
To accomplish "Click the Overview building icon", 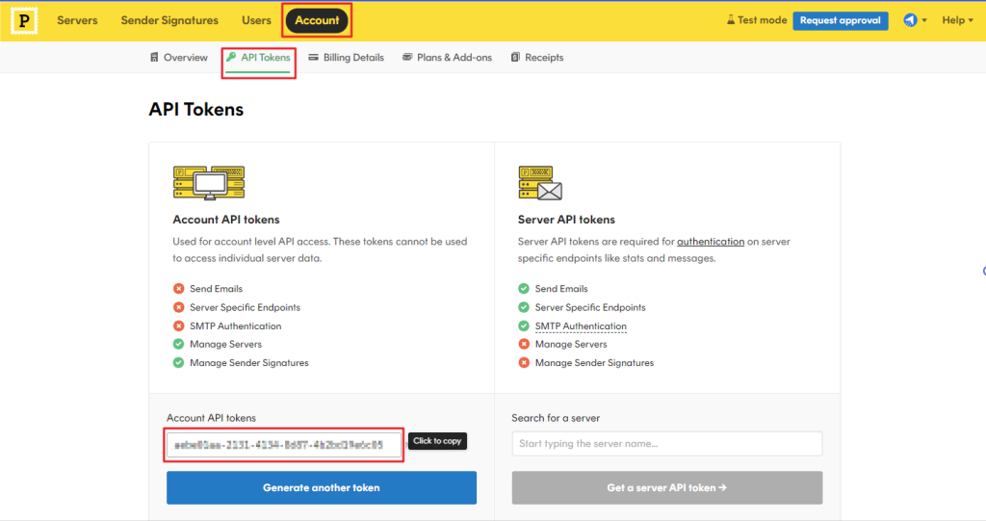I will (x=154, y=57).
